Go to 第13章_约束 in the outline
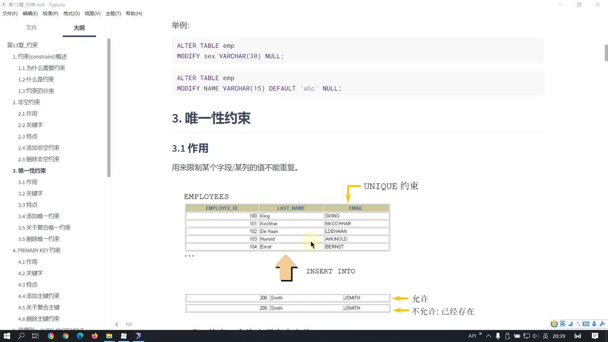Viewport: 608px width, 342px height. coord(22,45)
